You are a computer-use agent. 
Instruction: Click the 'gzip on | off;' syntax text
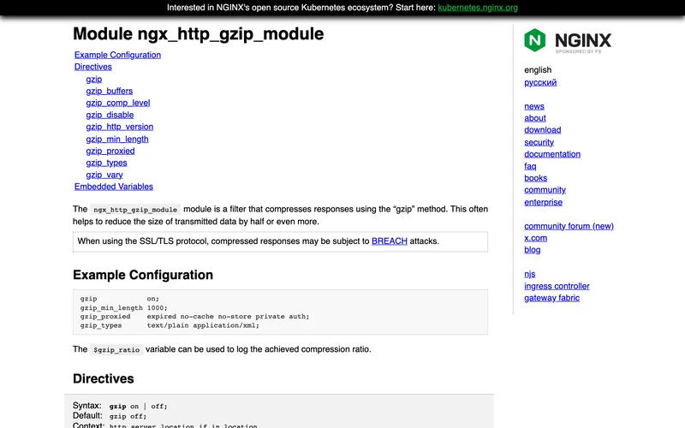click(x=138, y=406)
